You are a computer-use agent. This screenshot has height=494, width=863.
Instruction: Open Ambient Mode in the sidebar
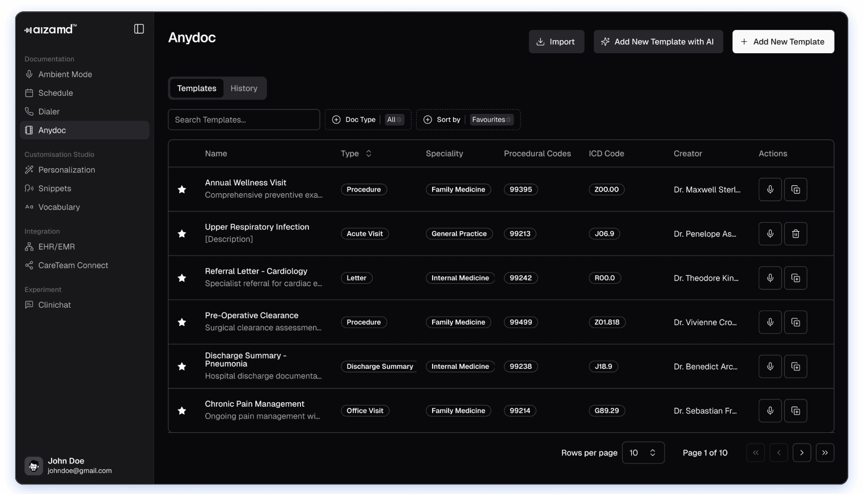click(65, 74)
